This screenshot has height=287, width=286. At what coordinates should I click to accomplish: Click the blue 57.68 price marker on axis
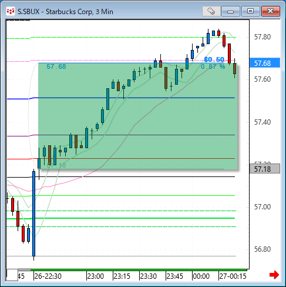pyautogui.click(x=265, y=63)
